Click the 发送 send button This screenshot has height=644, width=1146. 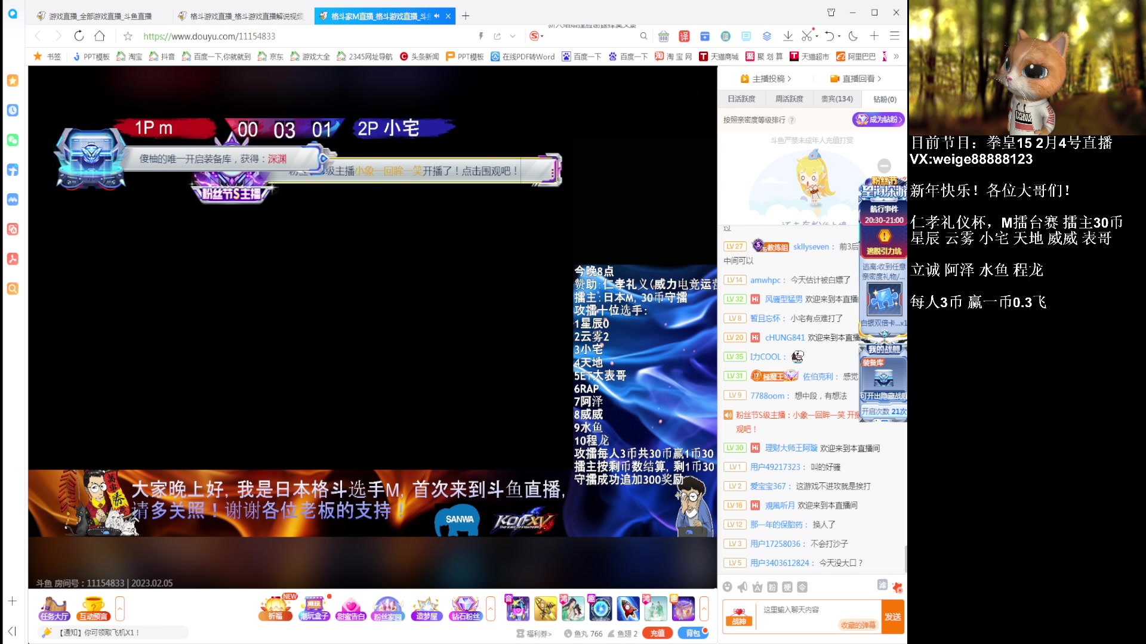(x=893, y=617)
